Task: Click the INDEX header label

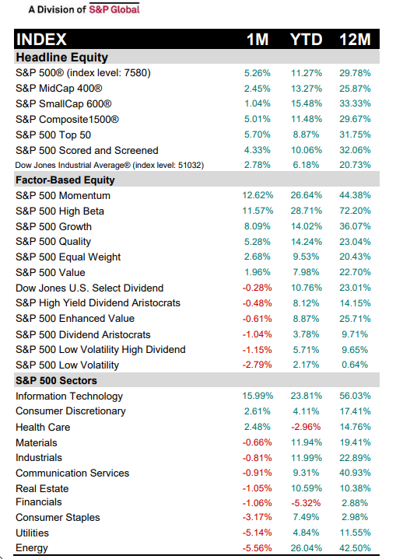Action: coord(42,39)
